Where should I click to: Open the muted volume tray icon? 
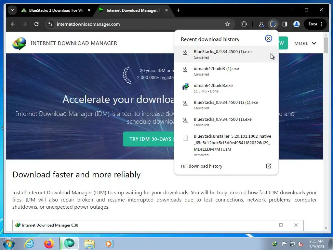300,244
